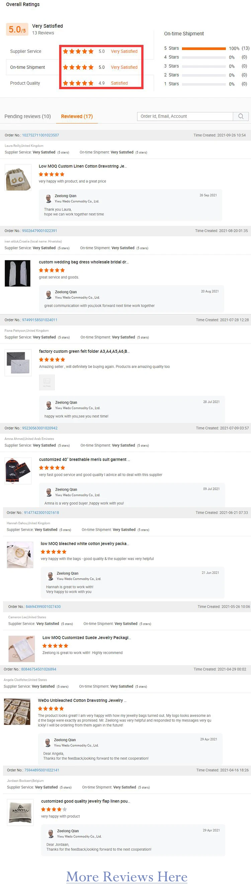Focus the Order Id, Email, Account search field
The width and height of the screenshot is (251, 889).
pos(185,116)
